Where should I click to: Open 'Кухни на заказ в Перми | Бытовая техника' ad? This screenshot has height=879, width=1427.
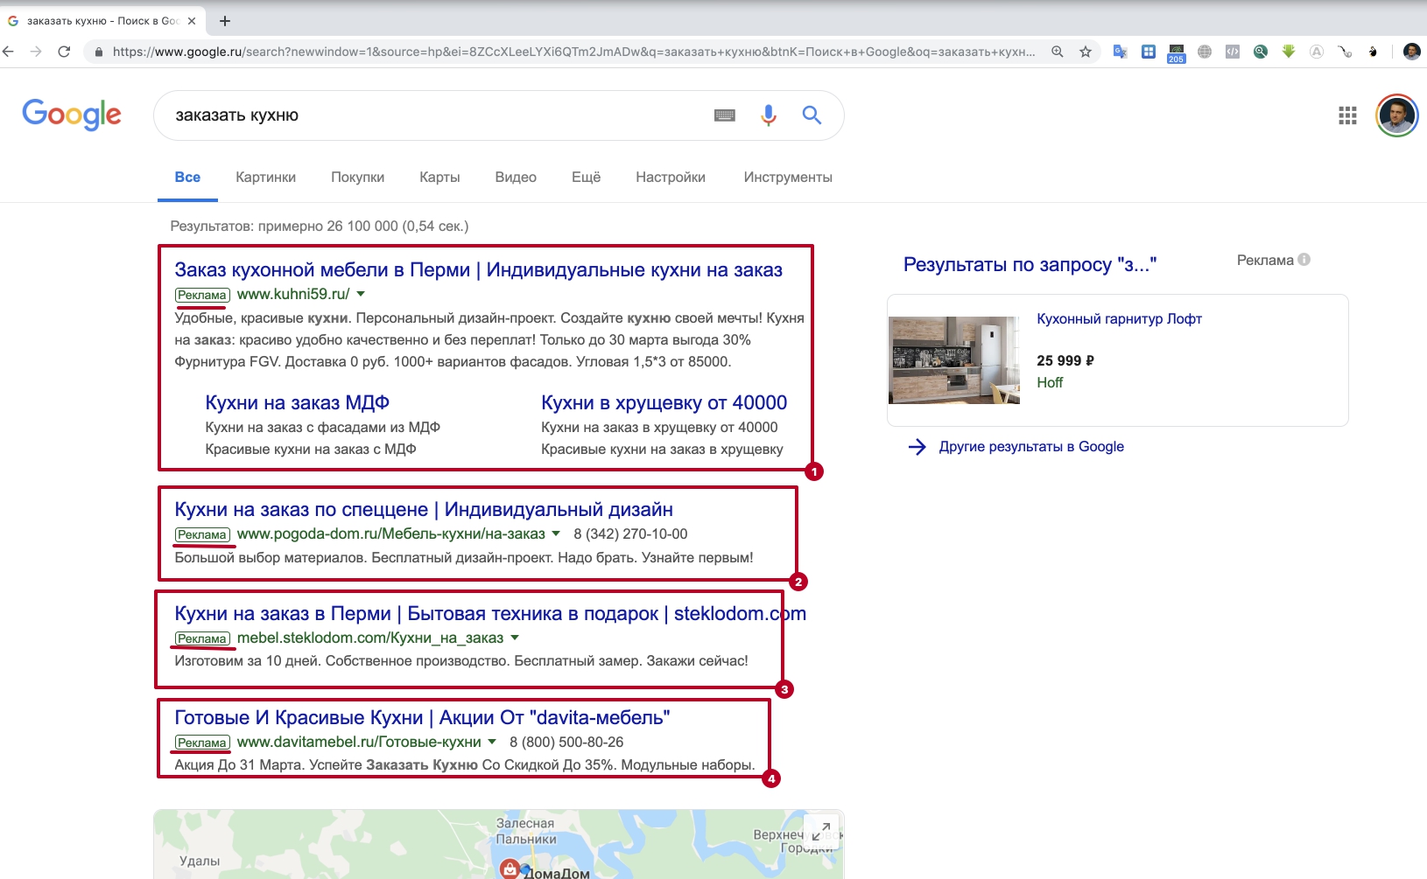(x=490, y=613)
